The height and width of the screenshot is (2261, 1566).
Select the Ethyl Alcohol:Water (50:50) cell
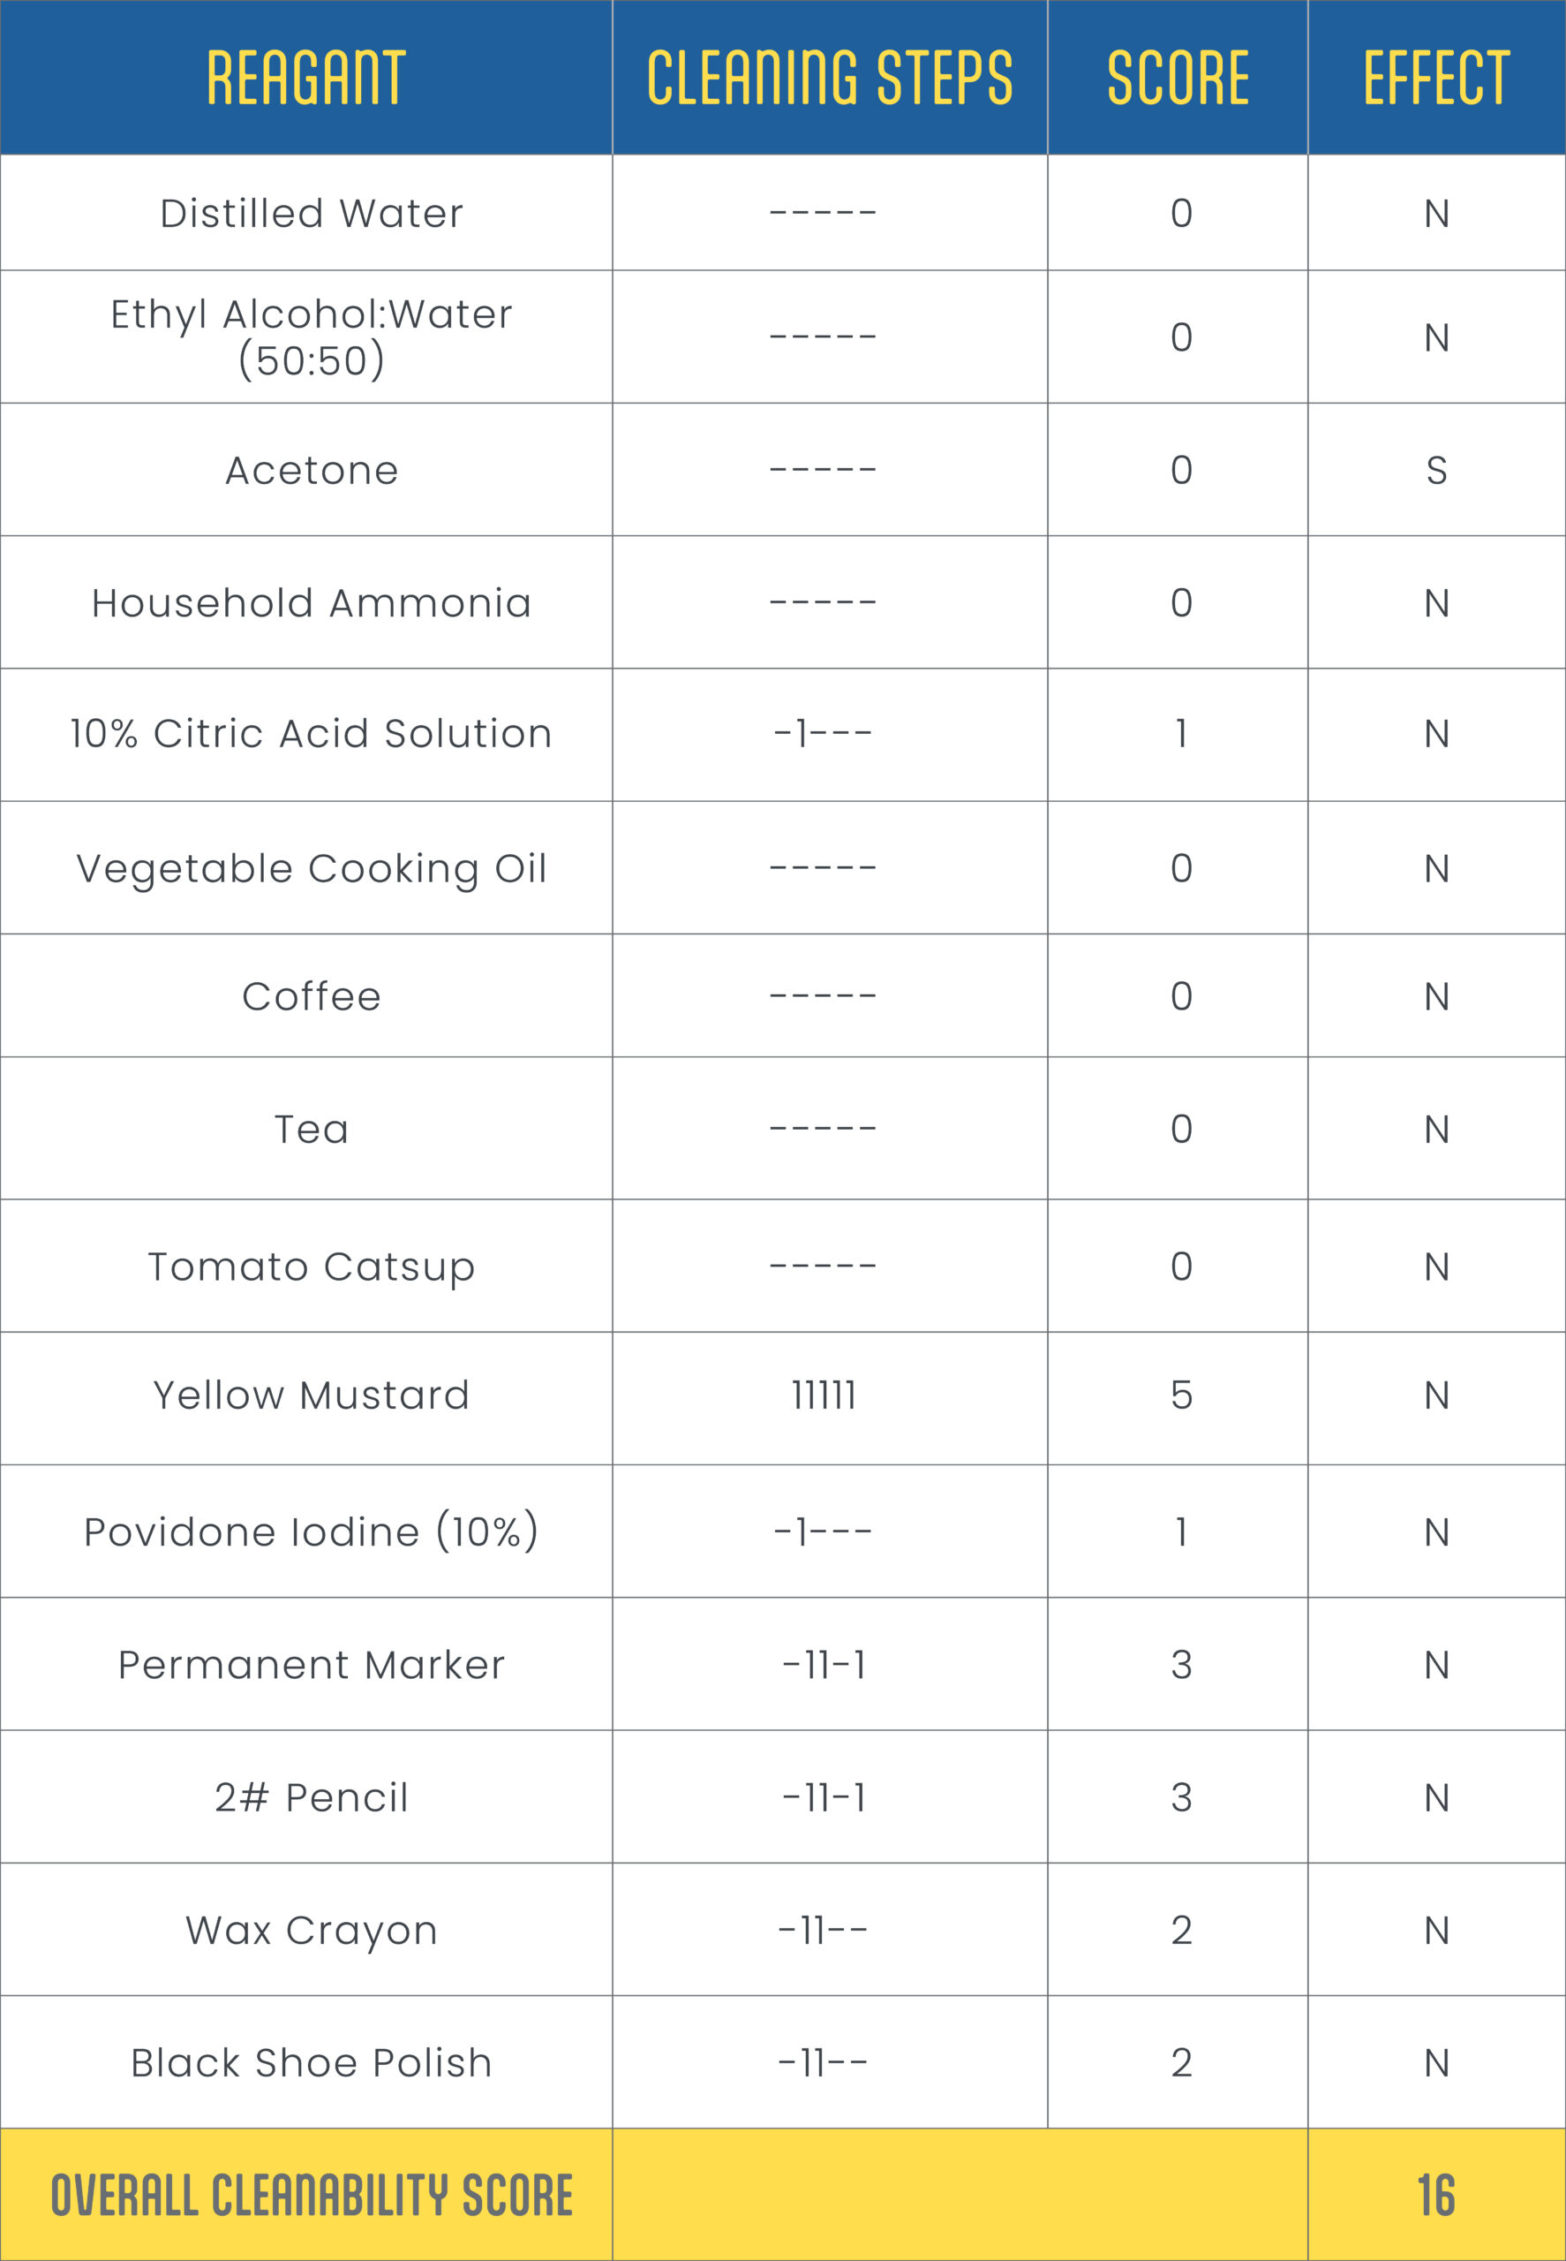click(311, 337)
